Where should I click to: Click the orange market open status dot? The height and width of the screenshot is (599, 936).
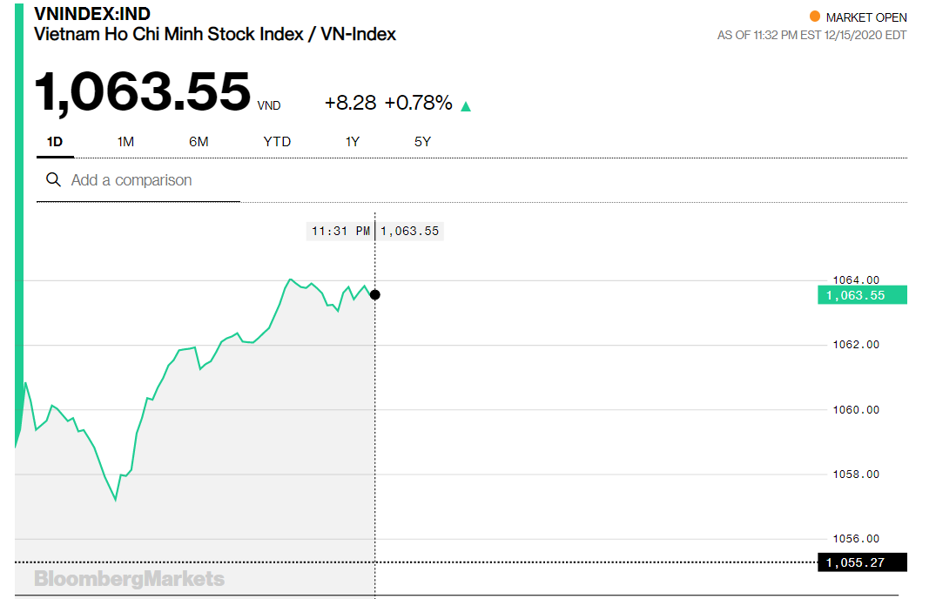814,17
